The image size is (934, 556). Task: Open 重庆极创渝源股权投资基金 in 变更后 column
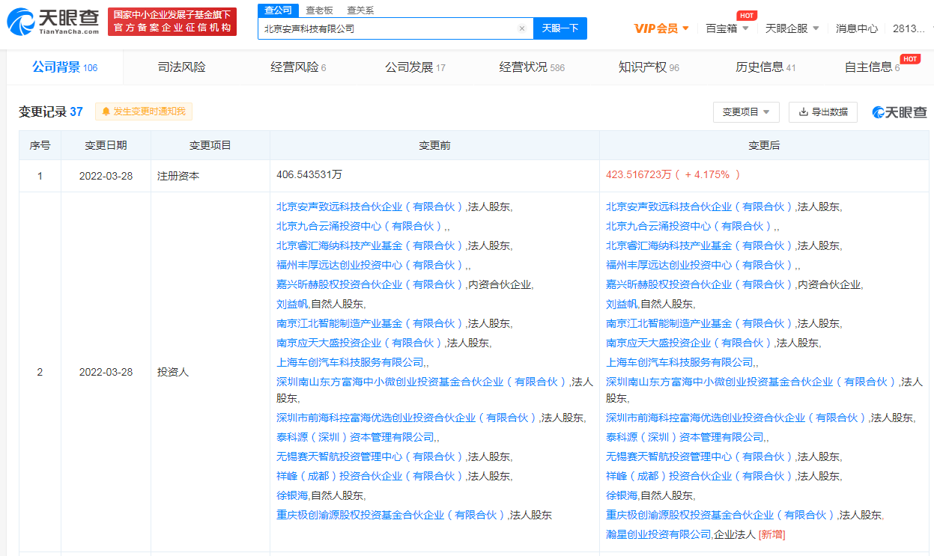click(721, 515)
